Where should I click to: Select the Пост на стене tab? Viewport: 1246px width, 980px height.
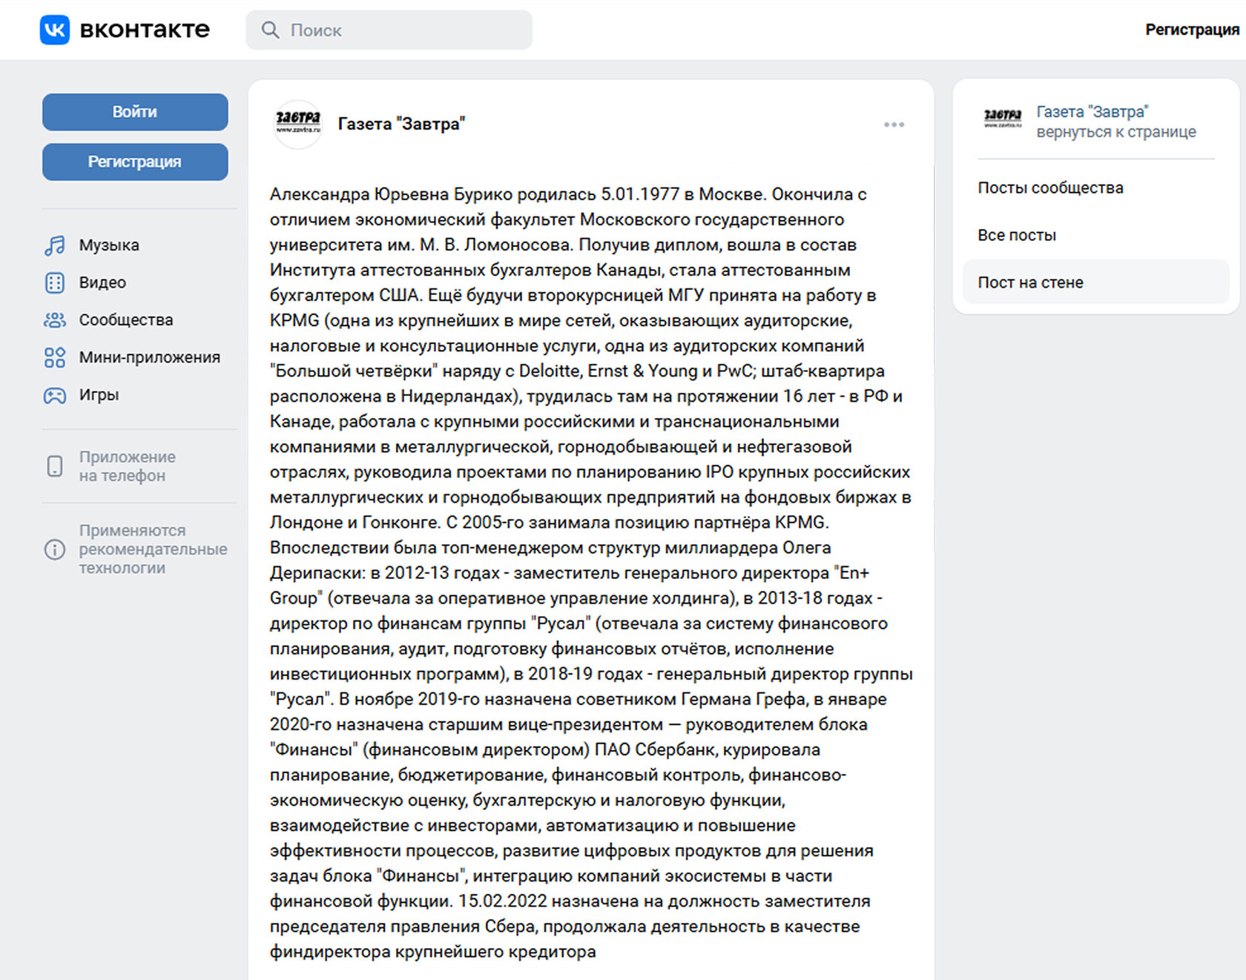(x=1095, y=282)
